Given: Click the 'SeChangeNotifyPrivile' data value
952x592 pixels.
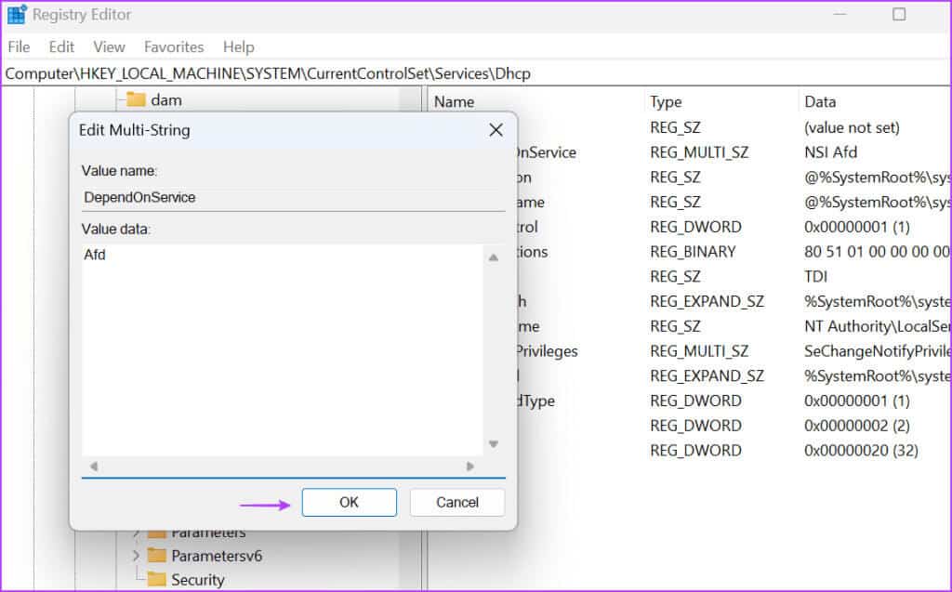Looking at the screenshot, I should coord(877,351).
